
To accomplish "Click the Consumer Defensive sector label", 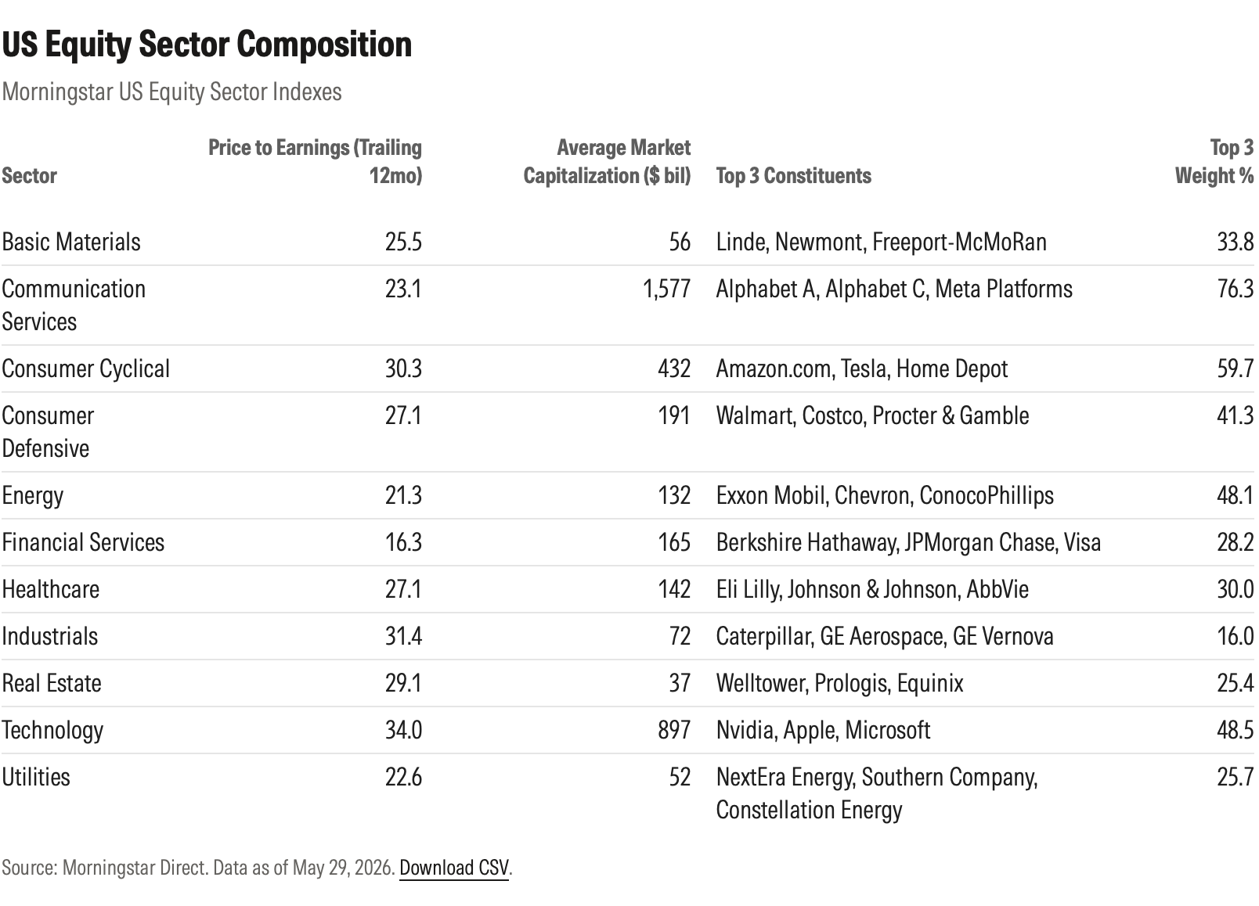I will point(48,432).
